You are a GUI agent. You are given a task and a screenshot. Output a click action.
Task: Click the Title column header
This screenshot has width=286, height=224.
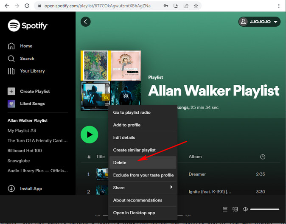pos(100,157)
